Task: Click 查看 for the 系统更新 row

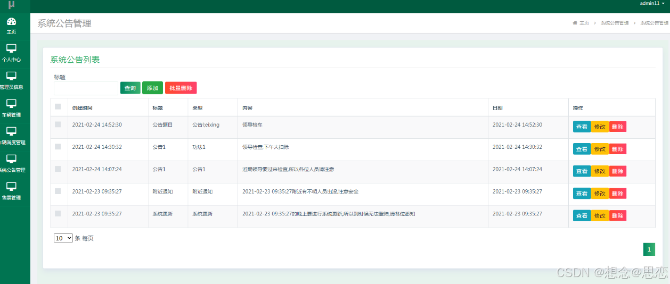Action: (582, 215)
